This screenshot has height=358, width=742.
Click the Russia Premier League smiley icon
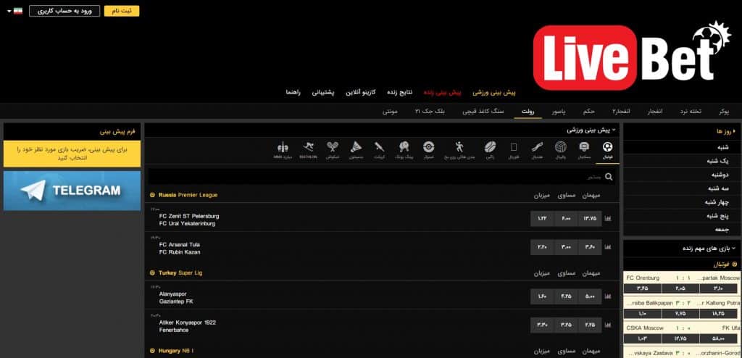click(152, 195)
